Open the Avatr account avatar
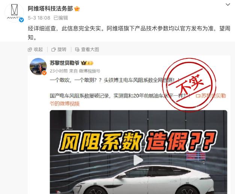235x194 pixels. [x=14, y=13]
